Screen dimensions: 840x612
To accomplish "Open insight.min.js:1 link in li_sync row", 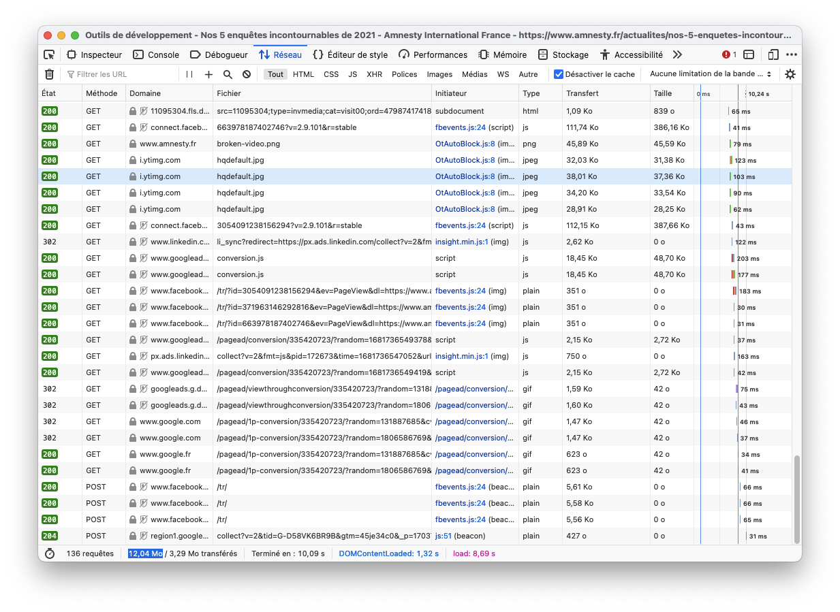I will pos(461,242).
